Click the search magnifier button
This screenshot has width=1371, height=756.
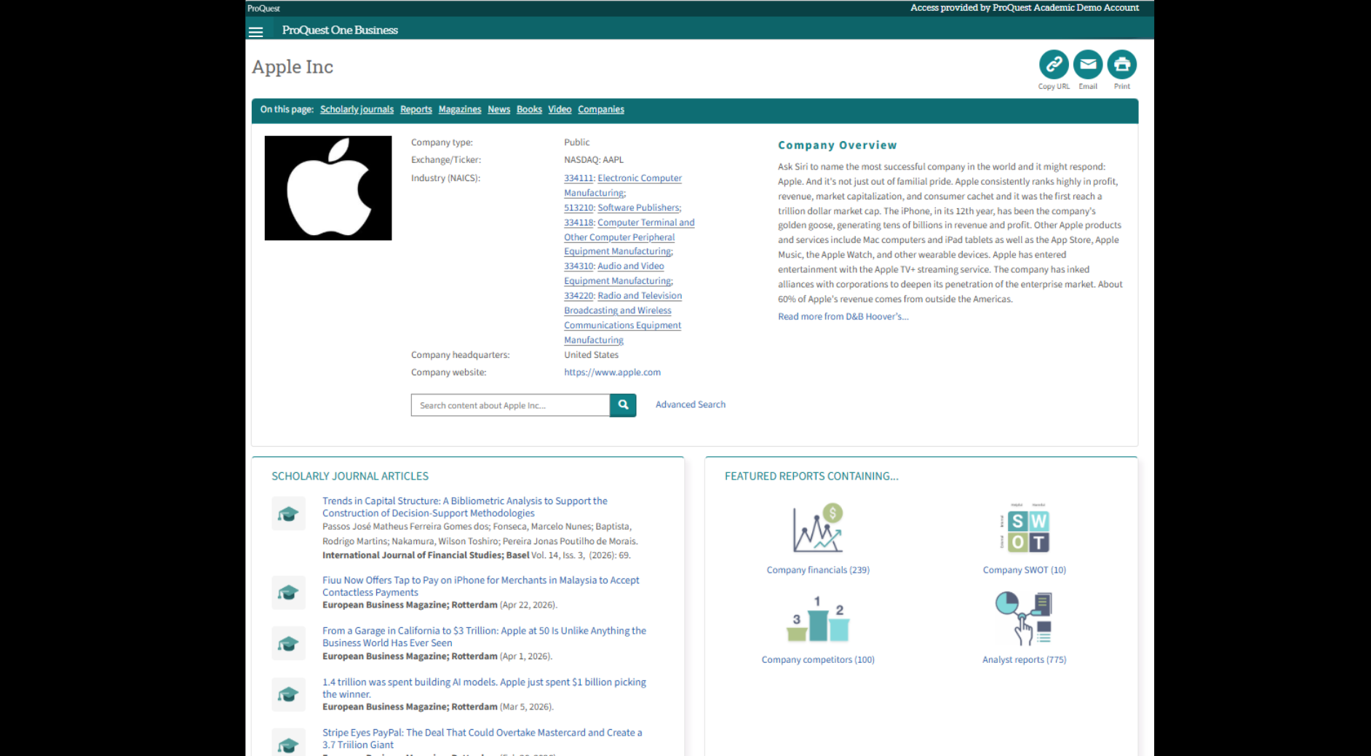pyautogui.click(x=623, y=405)
